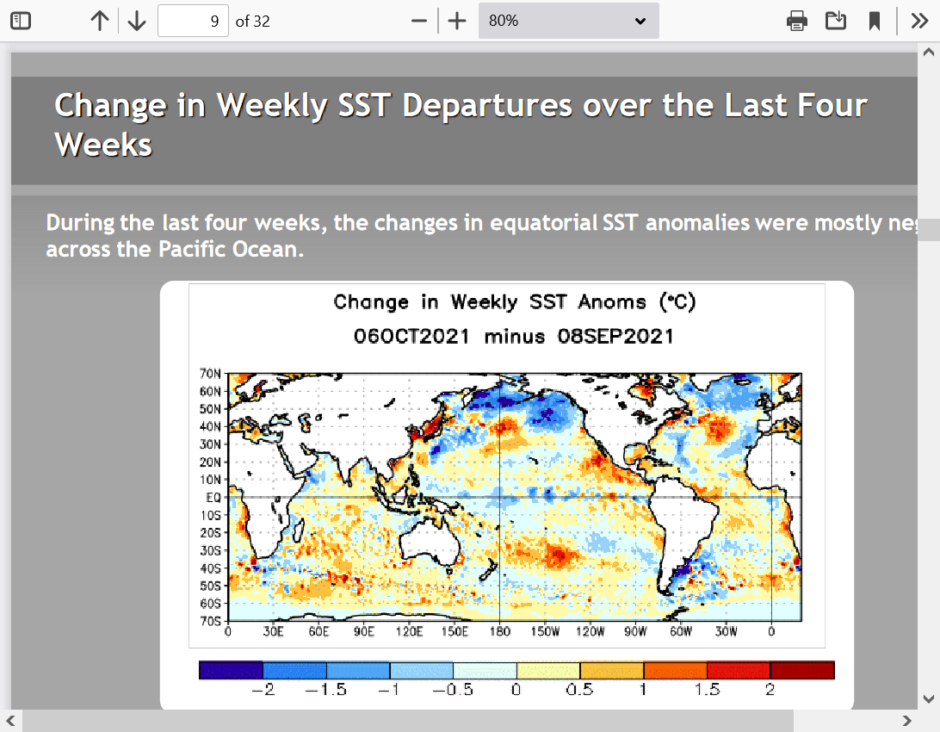The image size is (940, 732).
Task: Open the 80% zoom level dropdown
Action: pyautogui.click(x=568, y=21)
